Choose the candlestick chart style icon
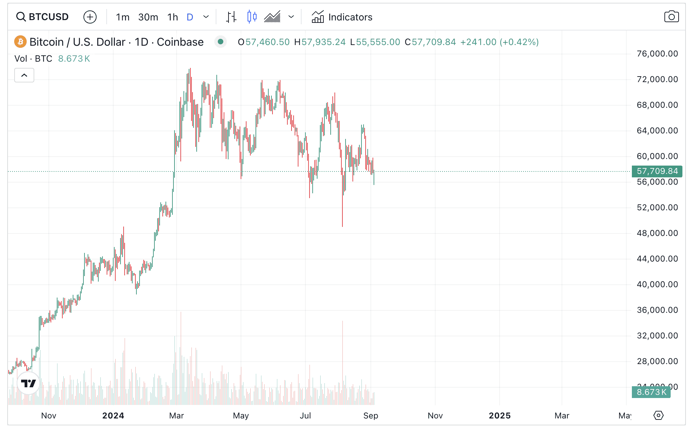 pyautogui.click(x=252, y=17)
